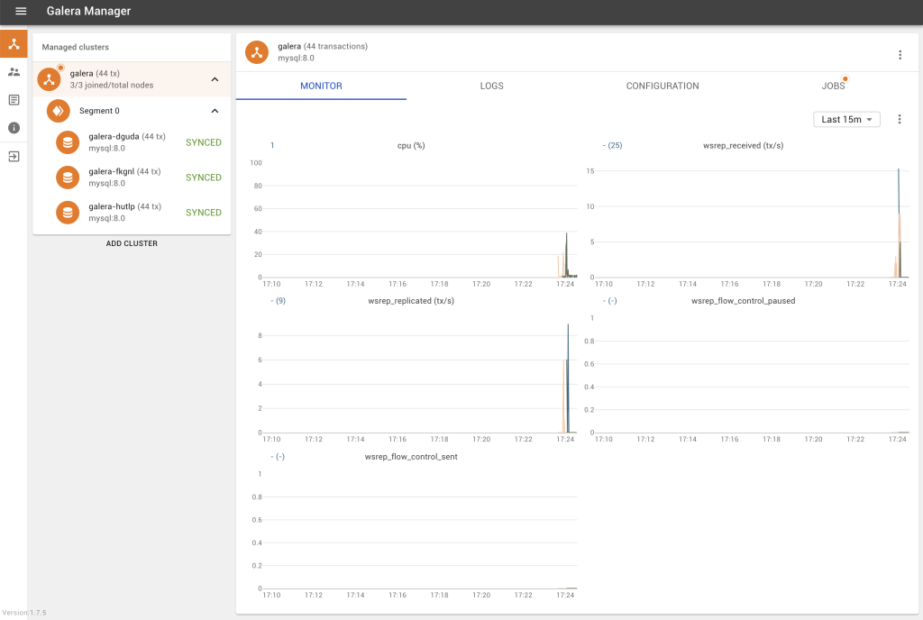923x620 pixels.
Task: Click the wsrep_received chart spike near 17:24
Action: (x=899, y=223)
